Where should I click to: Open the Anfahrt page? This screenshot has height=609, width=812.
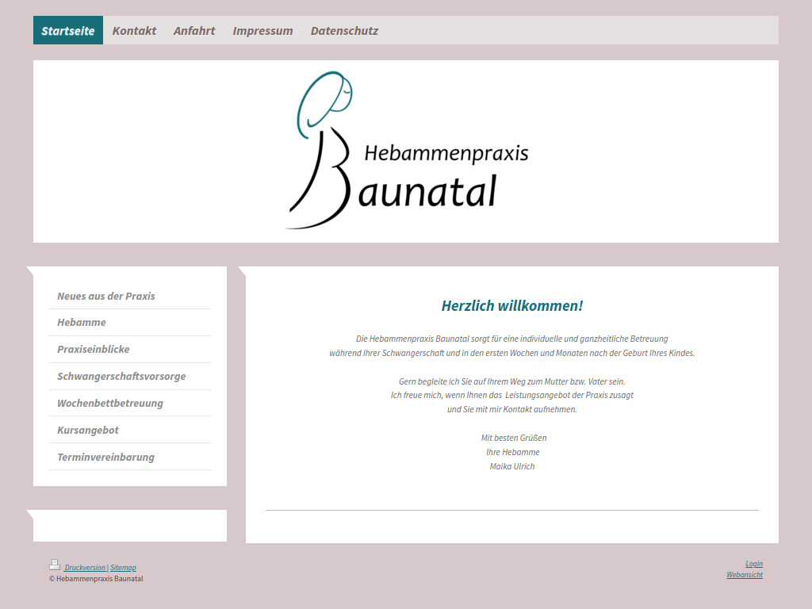[x=194, y=30]
